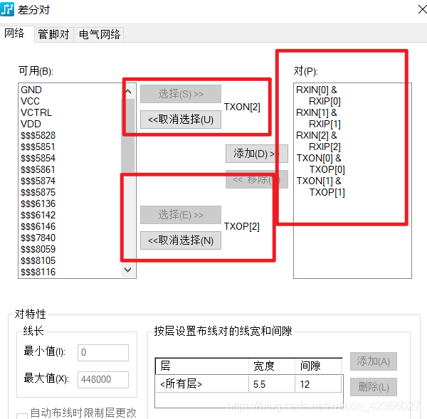This screenshot has width=427, height=419.
Task: Select net $$$5828
Action: tap(38, 136)
